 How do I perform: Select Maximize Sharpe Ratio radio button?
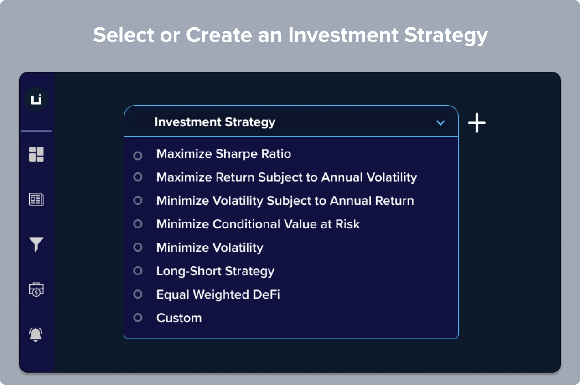[x=138, y=156]
